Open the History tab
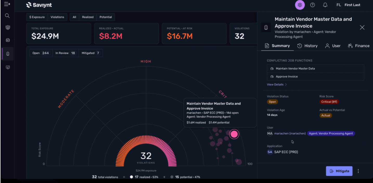This screenshot has height=183, width=373. [x=307, y=46]
